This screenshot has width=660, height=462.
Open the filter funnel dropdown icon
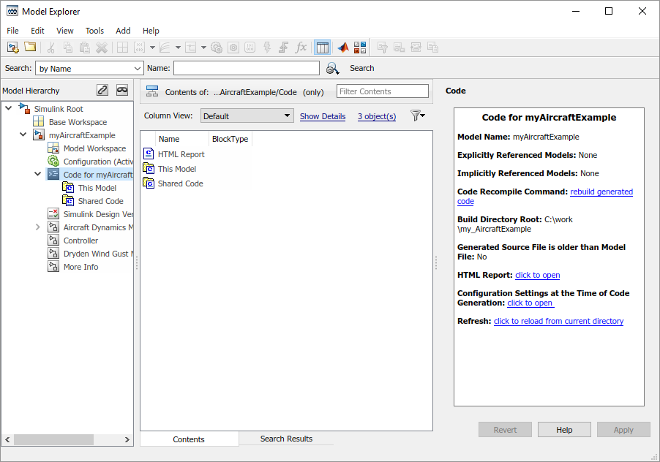point(418,115)
